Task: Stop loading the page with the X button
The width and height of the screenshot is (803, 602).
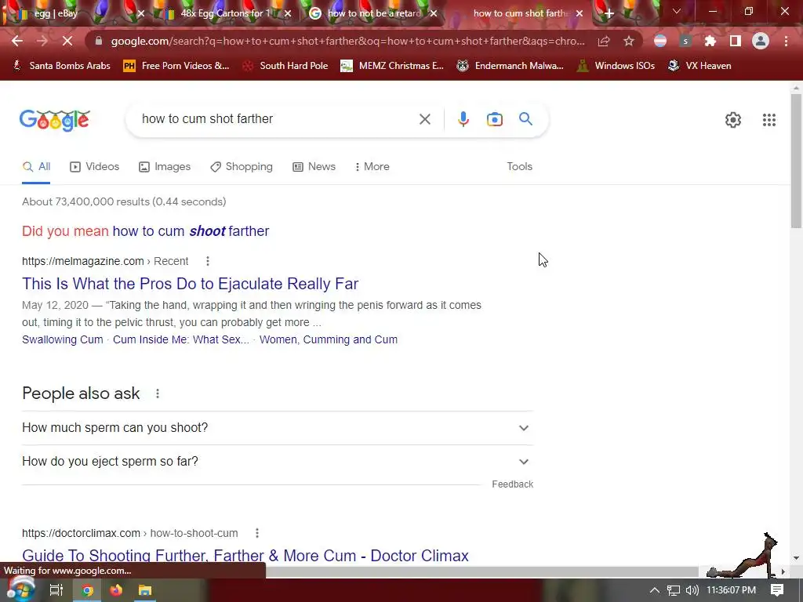Action: pyautogui.click(x=67, y=41)
